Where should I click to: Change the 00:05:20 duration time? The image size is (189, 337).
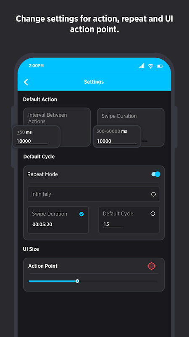[x=42, y=225]
